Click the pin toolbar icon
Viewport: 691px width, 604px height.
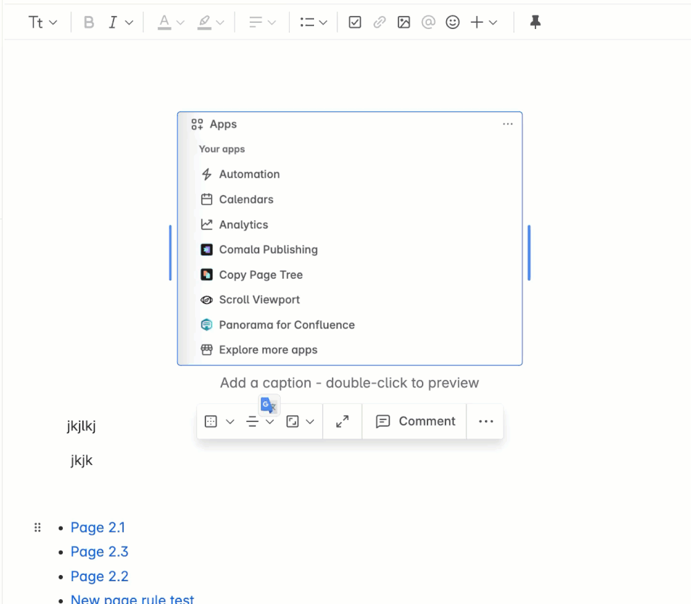coord(535,22)
